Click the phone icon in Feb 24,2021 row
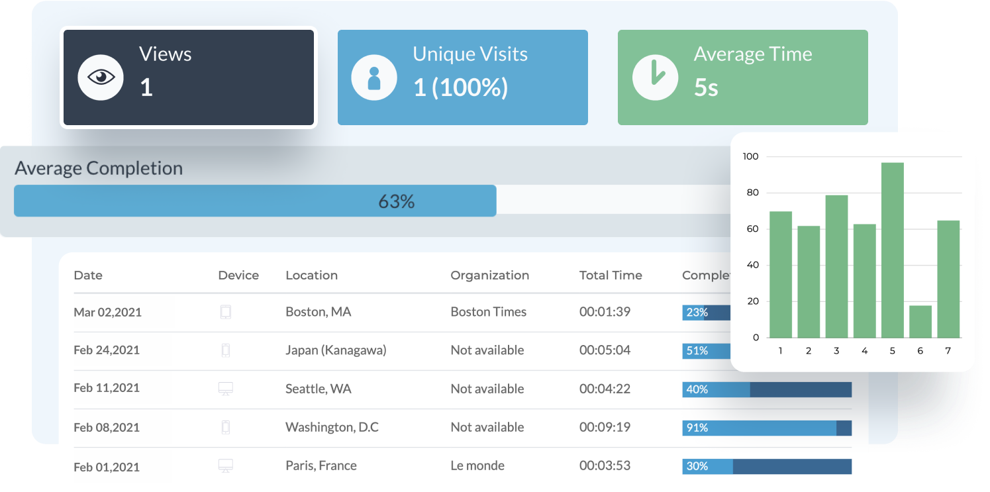This screenshot has width=990, height=492. (225, 350)
